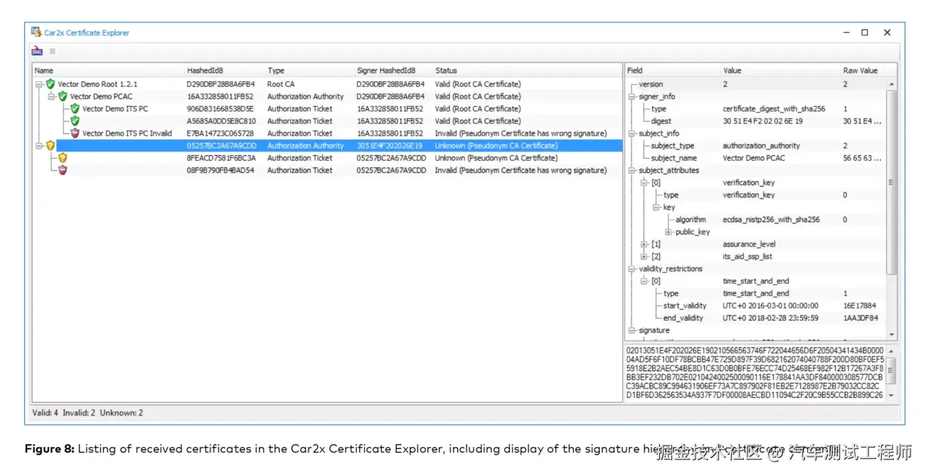Screen dimensions: 926x476
Task: Click raw value 16E17884
Action: [x=861, y=306]
